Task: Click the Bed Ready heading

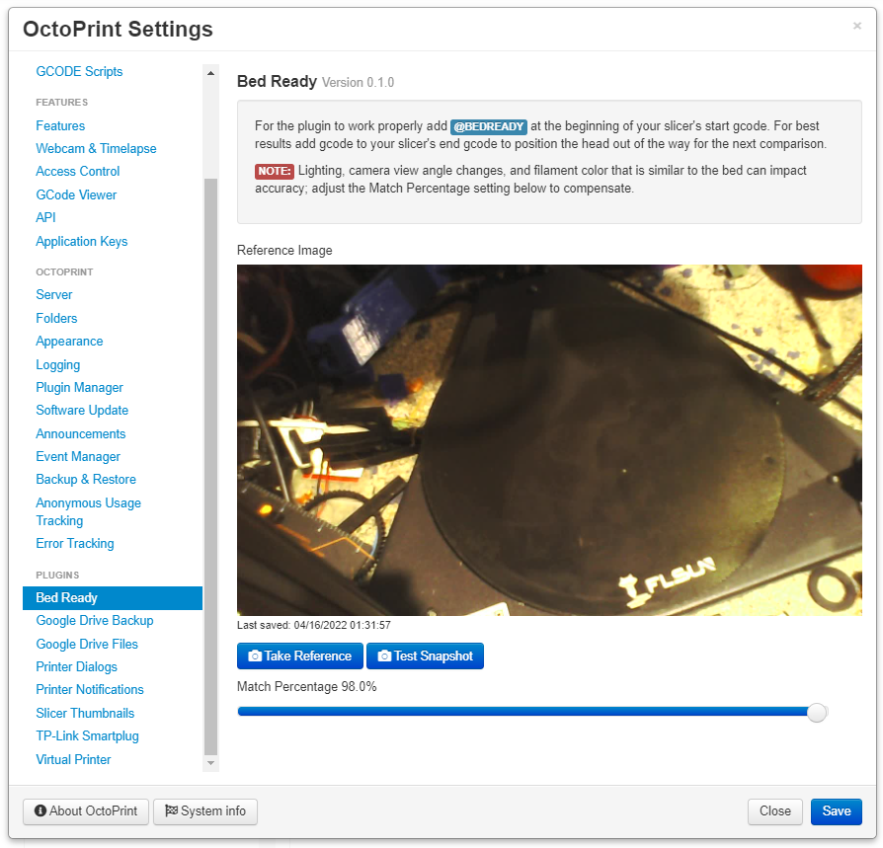Action: [x=278, y=82]
